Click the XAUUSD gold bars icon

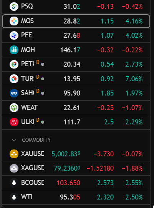(x=14, y=154)
